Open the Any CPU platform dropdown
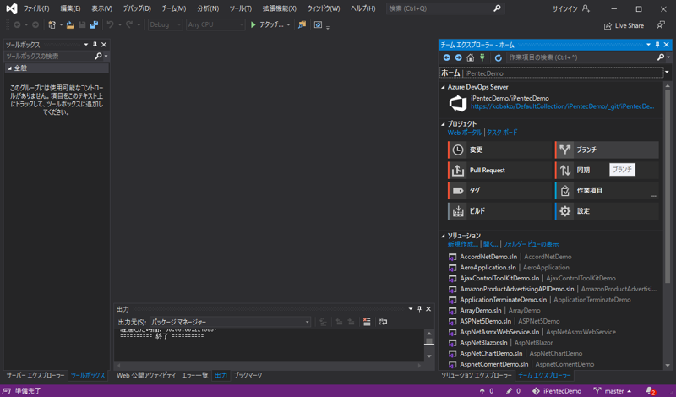 215,25
